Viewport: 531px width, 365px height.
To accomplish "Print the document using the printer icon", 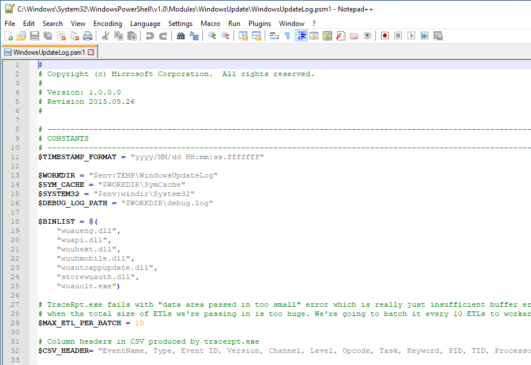I will pos(88,36).
